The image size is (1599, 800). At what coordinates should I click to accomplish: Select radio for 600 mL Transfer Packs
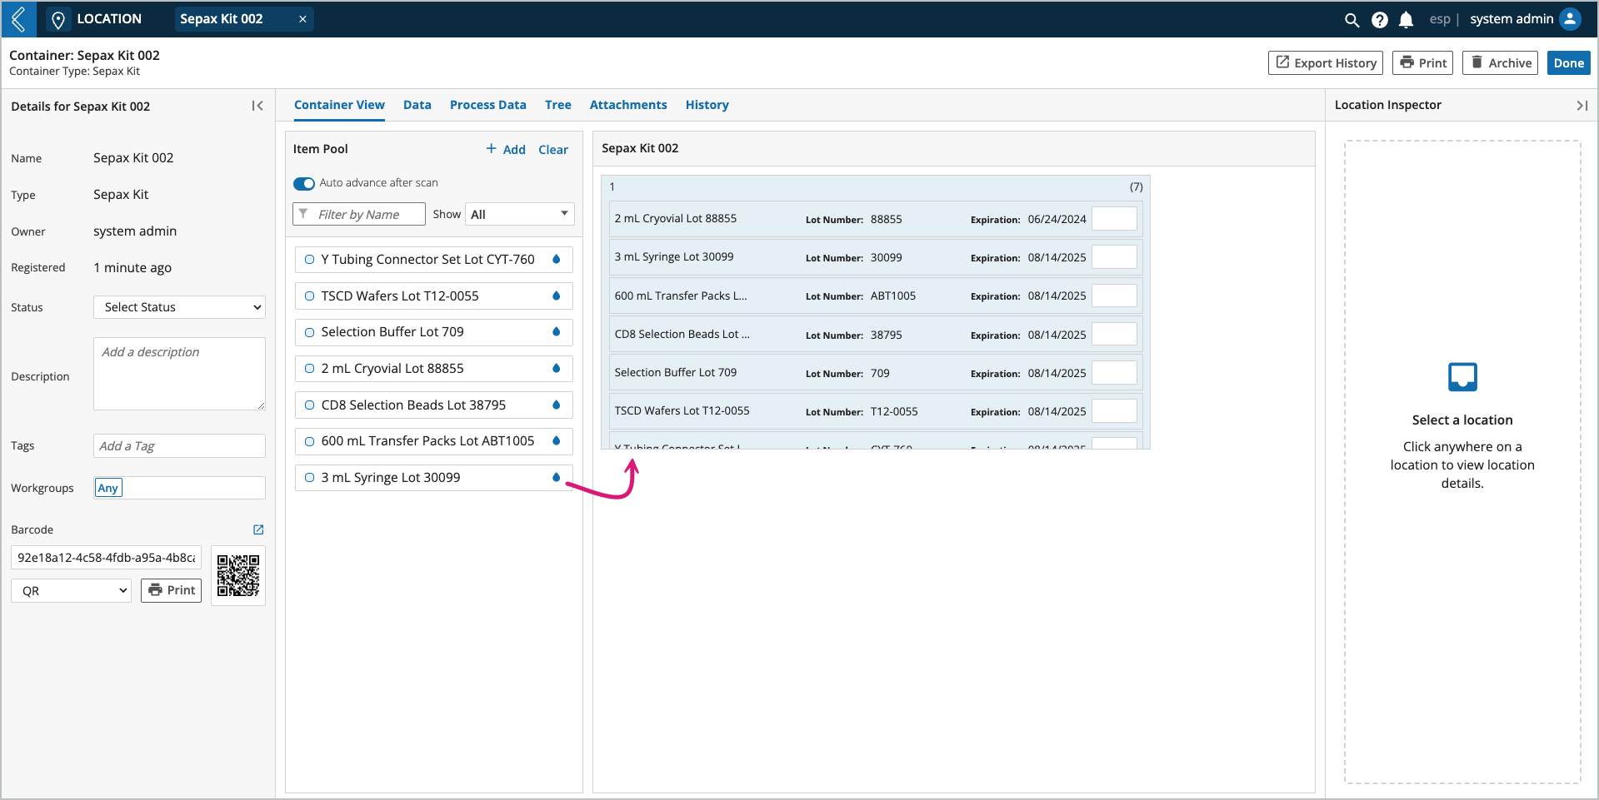(x=309, y=441)
